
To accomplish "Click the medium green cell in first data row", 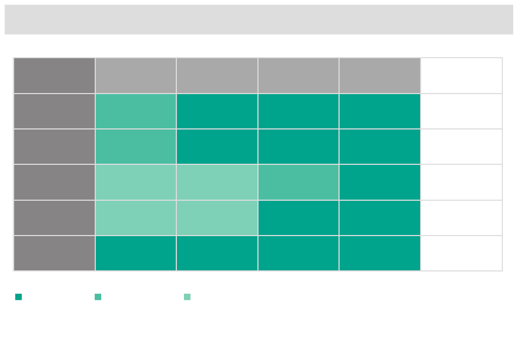I will pyautogui.click(x=136, y=112).
